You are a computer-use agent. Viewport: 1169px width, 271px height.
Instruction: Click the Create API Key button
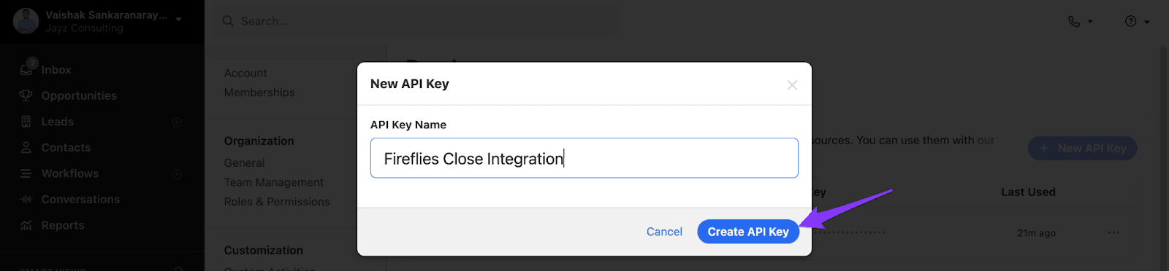coord(748,232)
